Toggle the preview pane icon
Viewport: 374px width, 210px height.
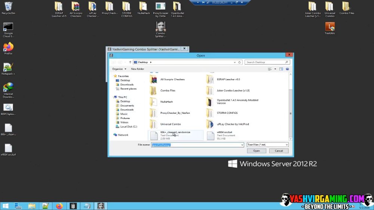pyautogui.click(x=281, y=69)
